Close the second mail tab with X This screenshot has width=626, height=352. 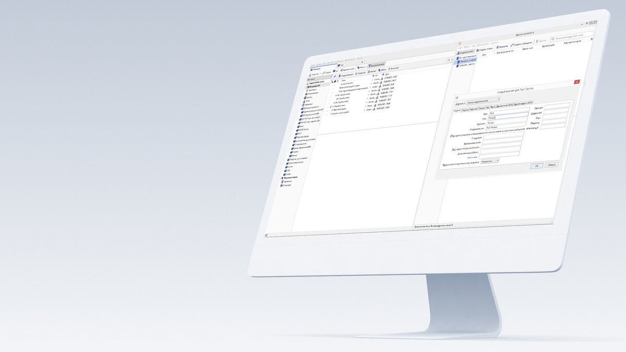(x=362, y=62)
